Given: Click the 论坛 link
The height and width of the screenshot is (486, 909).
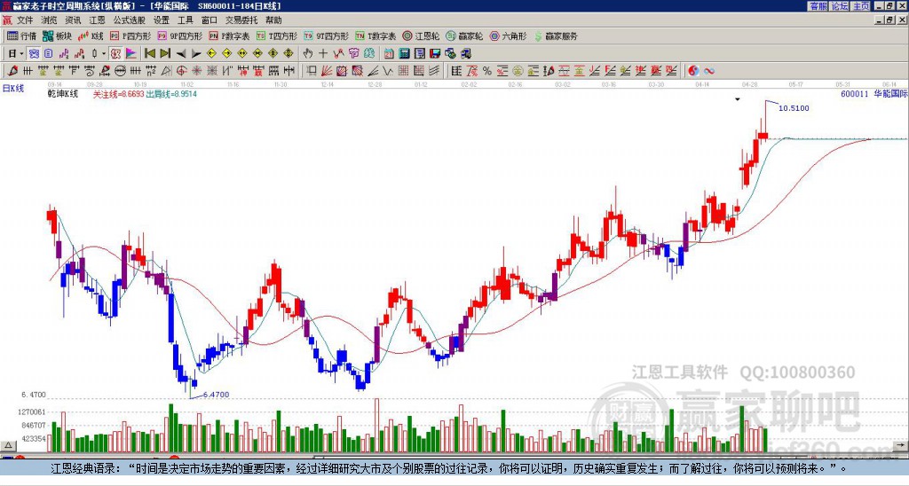Looking at the screenshot, I should (x=840, y=6).
